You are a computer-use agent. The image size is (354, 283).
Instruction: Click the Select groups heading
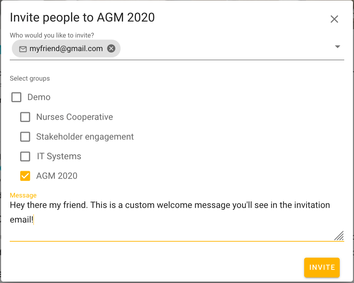(30, 79)
